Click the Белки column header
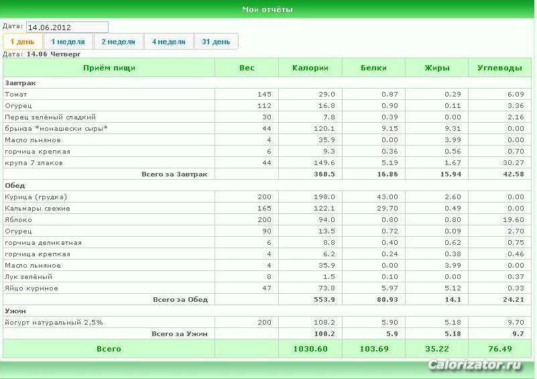The image size is (537, 379). (373, 68)
